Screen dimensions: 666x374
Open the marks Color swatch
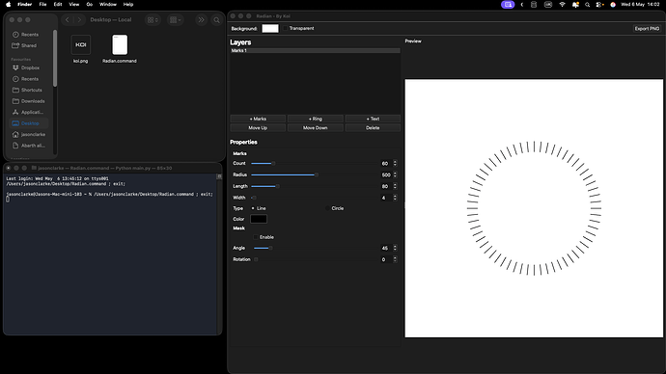coord(259,219)
